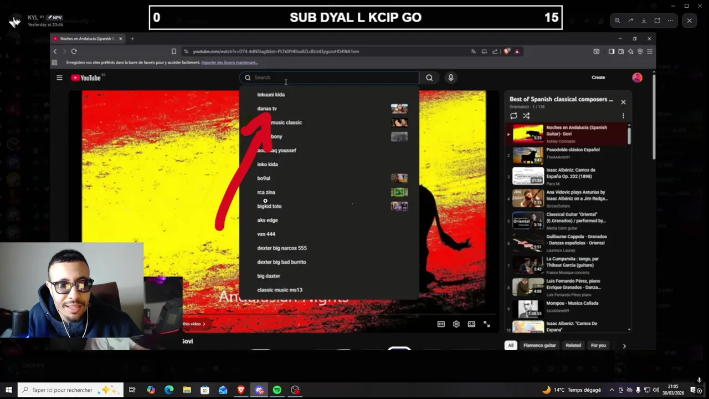Open the YouTube logo home link

click(x=86, y=78)
